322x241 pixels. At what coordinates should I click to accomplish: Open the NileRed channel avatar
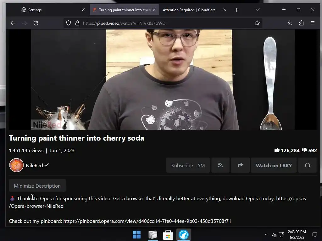pos(16,165)
